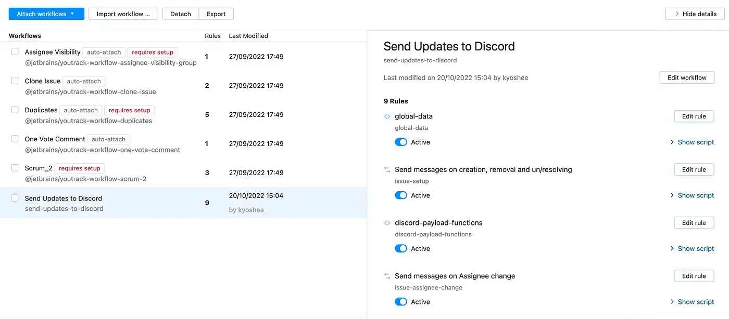Click the code icon beside global-data rule
This screenshot has width=729, height=319.
[387, 116]
